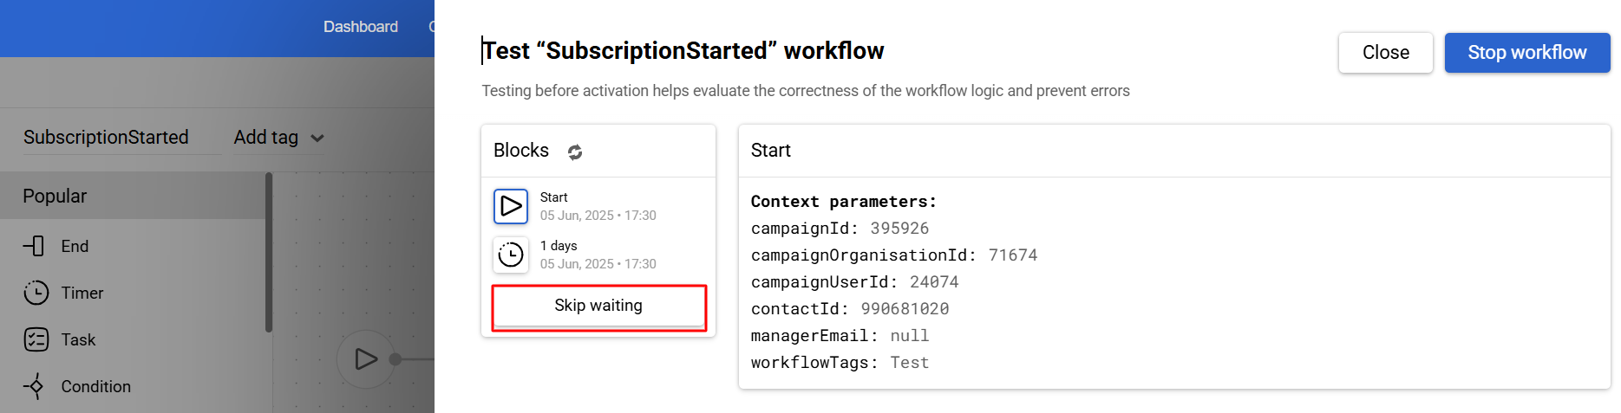Pick the Task block icon in sidebar
Viewport: 1621px width, 413px height.
[36, 339]
